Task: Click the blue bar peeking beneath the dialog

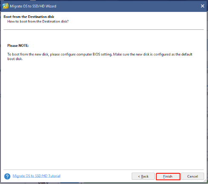Action: [69, 183]
